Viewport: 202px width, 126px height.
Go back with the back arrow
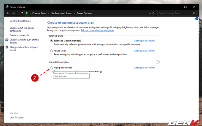(x=8, y=13)
